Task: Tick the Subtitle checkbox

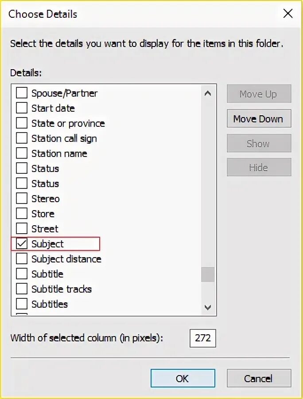Action: pyautogui.click(x=22, y=274)
